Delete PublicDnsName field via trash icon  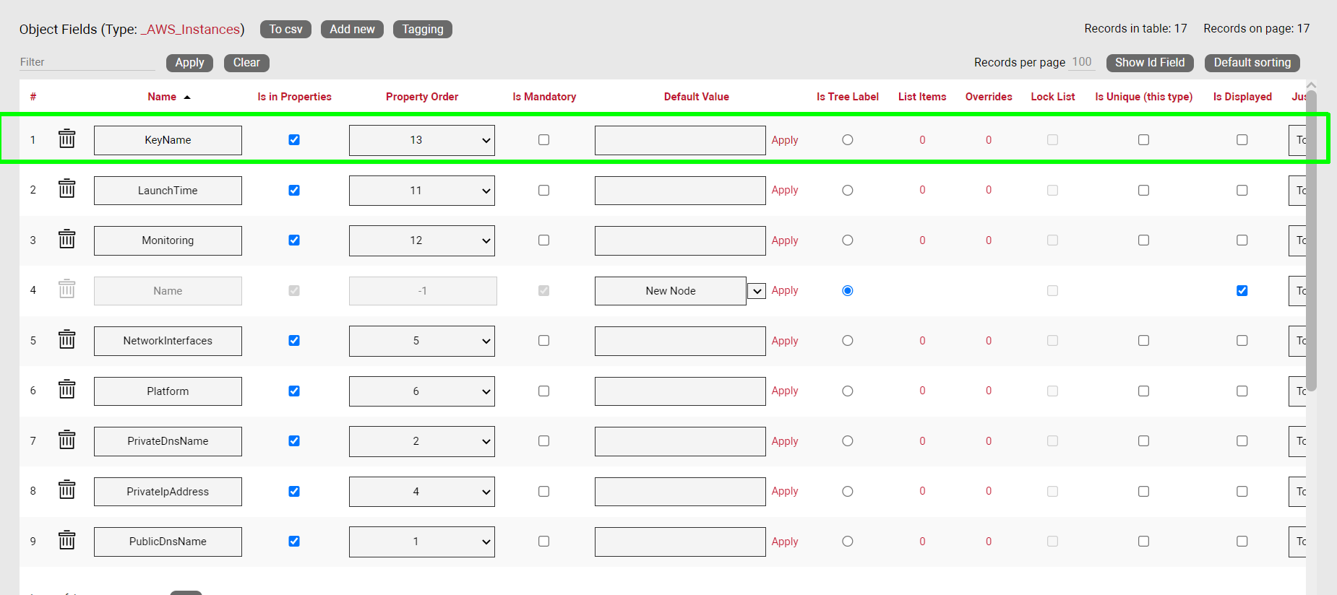coord(66,540)
